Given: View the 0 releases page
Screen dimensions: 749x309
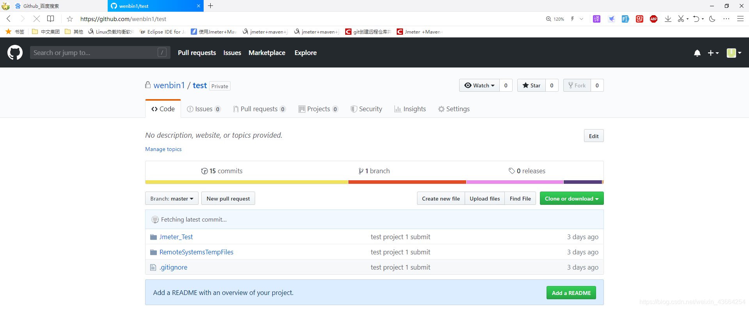Looking at the screenshot, I should [527, 171].
